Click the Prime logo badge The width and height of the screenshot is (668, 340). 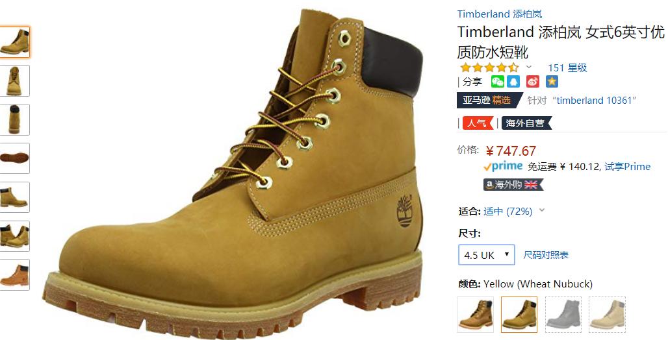(503, 166)
